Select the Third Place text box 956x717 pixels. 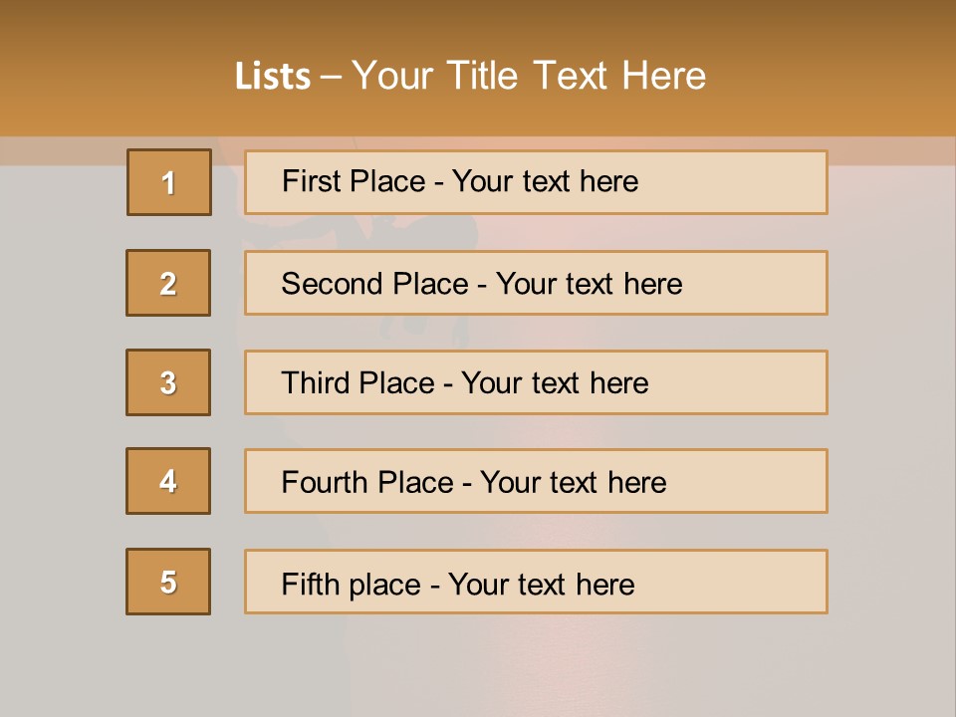pos(536,382)
